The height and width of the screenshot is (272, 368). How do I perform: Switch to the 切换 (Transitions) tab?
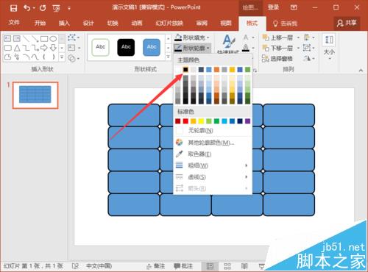point(113,23)
